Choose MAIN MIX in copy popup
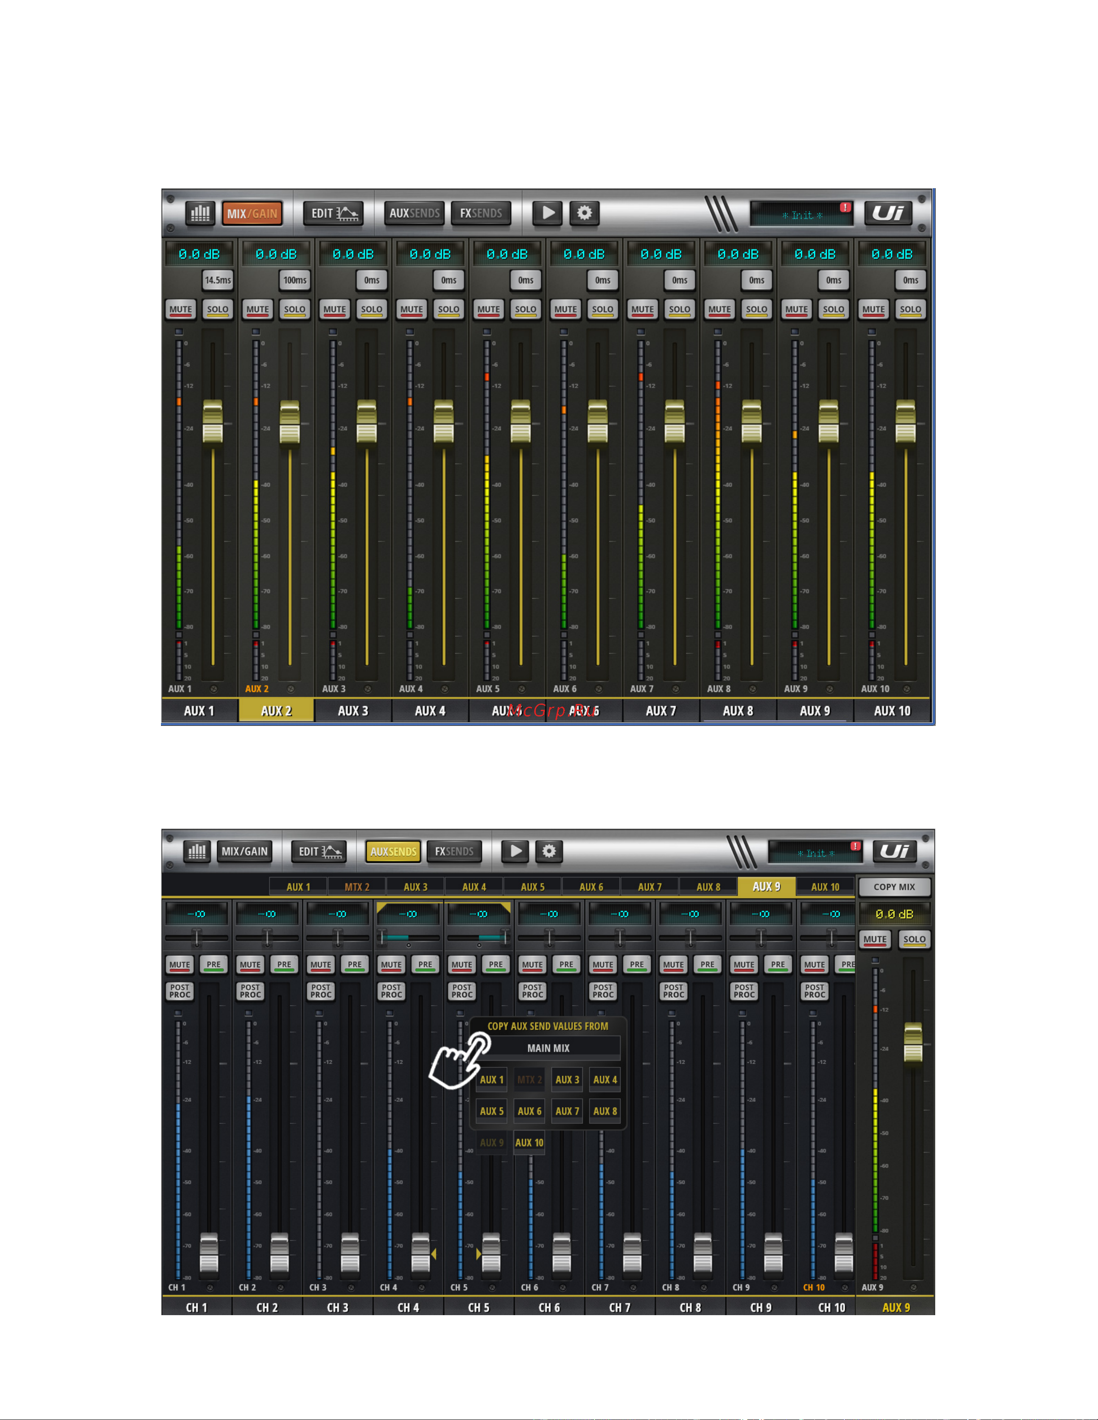This screenshot has width=1098, height=1420. [548, 1048]
